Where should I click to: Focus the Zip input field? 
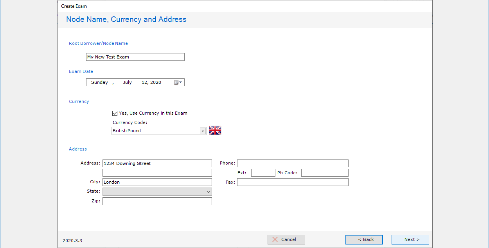157,201
